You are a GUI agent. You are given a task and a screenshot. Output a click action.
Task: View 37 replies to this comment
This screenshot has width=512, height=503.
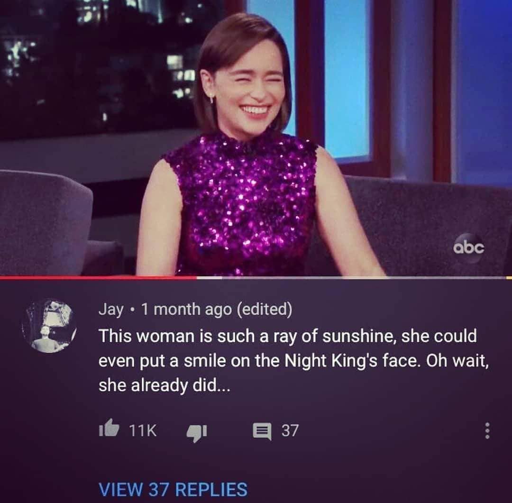pyautogui.click(x=173, y=489)
